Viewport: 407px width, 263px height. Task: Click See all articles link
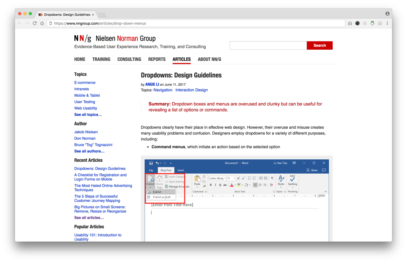coord(89,218)
